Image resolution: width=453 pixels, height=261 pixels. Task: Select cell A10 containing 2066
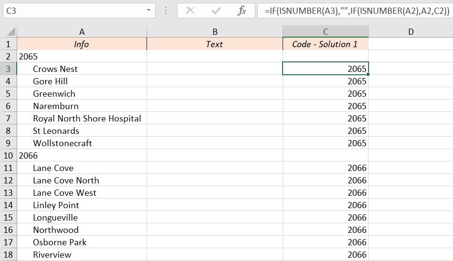click(x=82, y=155)
